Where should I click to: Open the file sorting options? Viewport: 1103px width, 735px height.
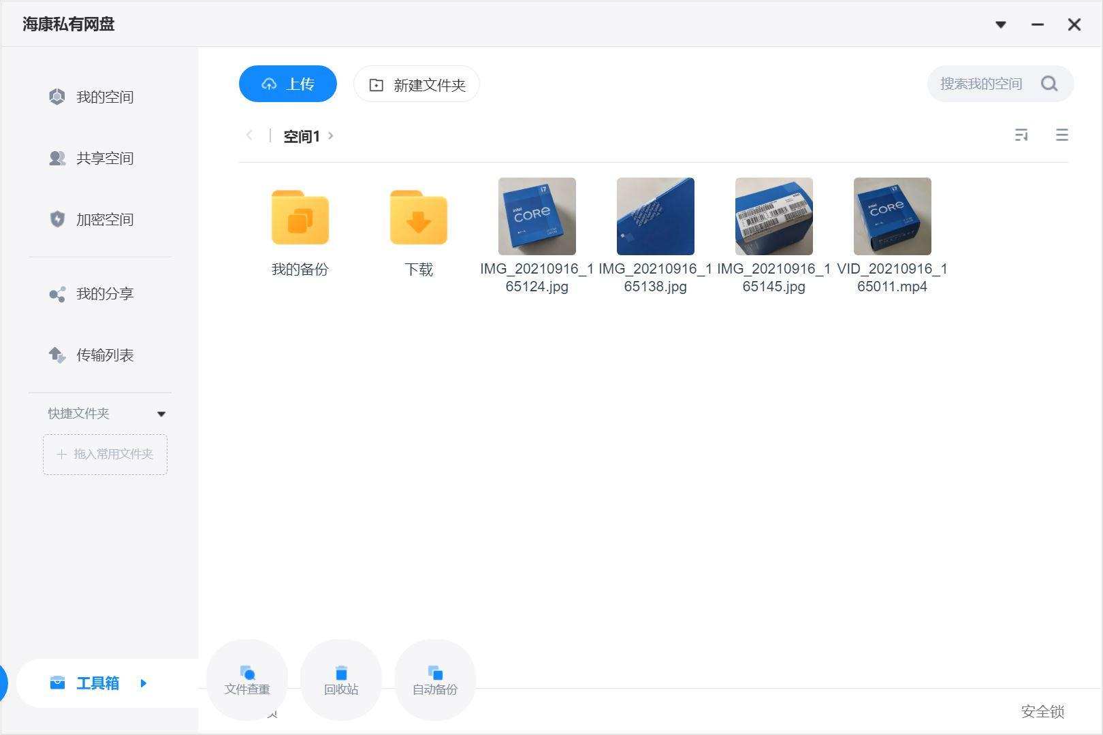point(1022,135)
